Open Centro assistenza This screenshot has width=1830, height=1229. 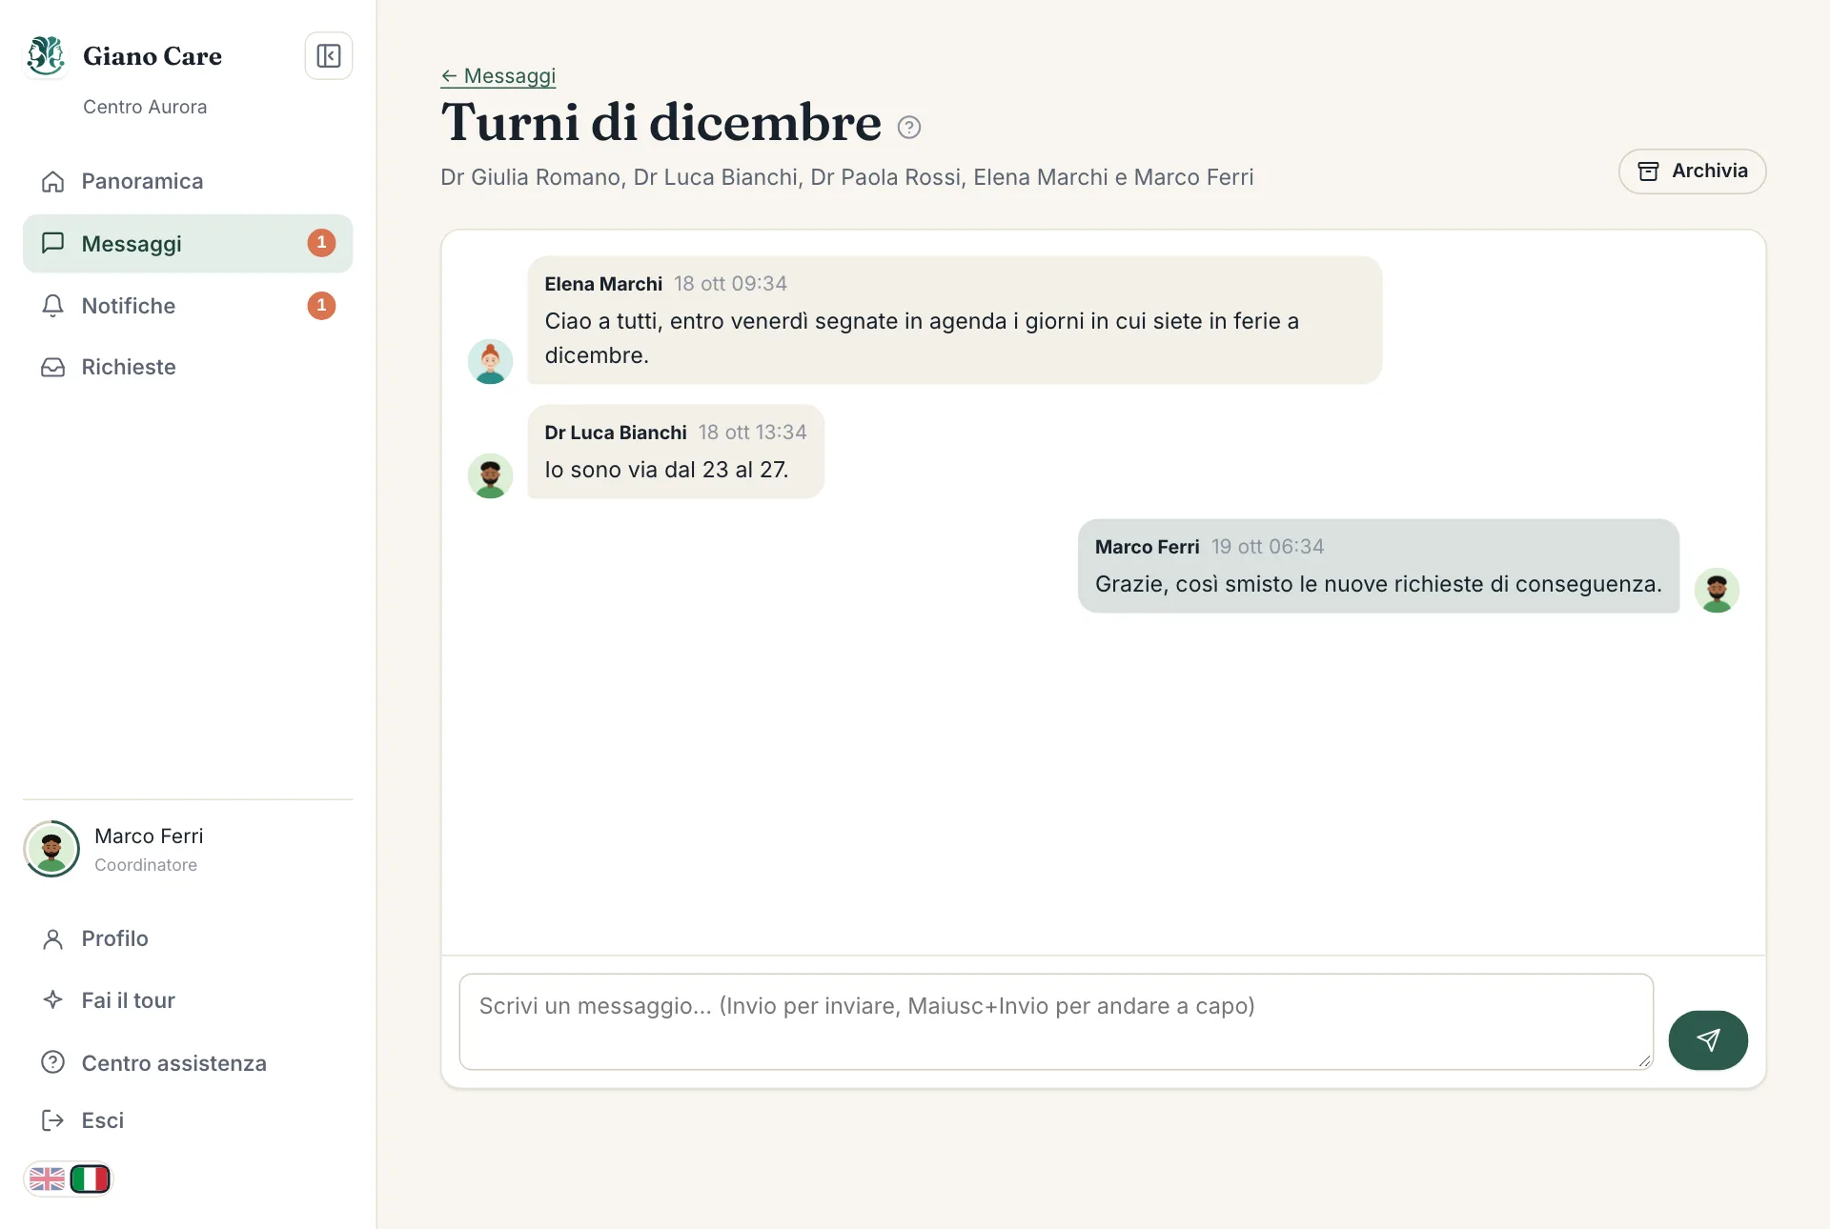pos(188,1063)
